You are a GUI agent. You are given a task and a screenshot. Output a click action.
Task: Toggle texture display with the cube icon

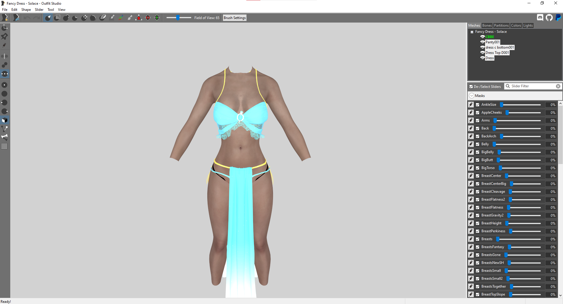[5, 120]
